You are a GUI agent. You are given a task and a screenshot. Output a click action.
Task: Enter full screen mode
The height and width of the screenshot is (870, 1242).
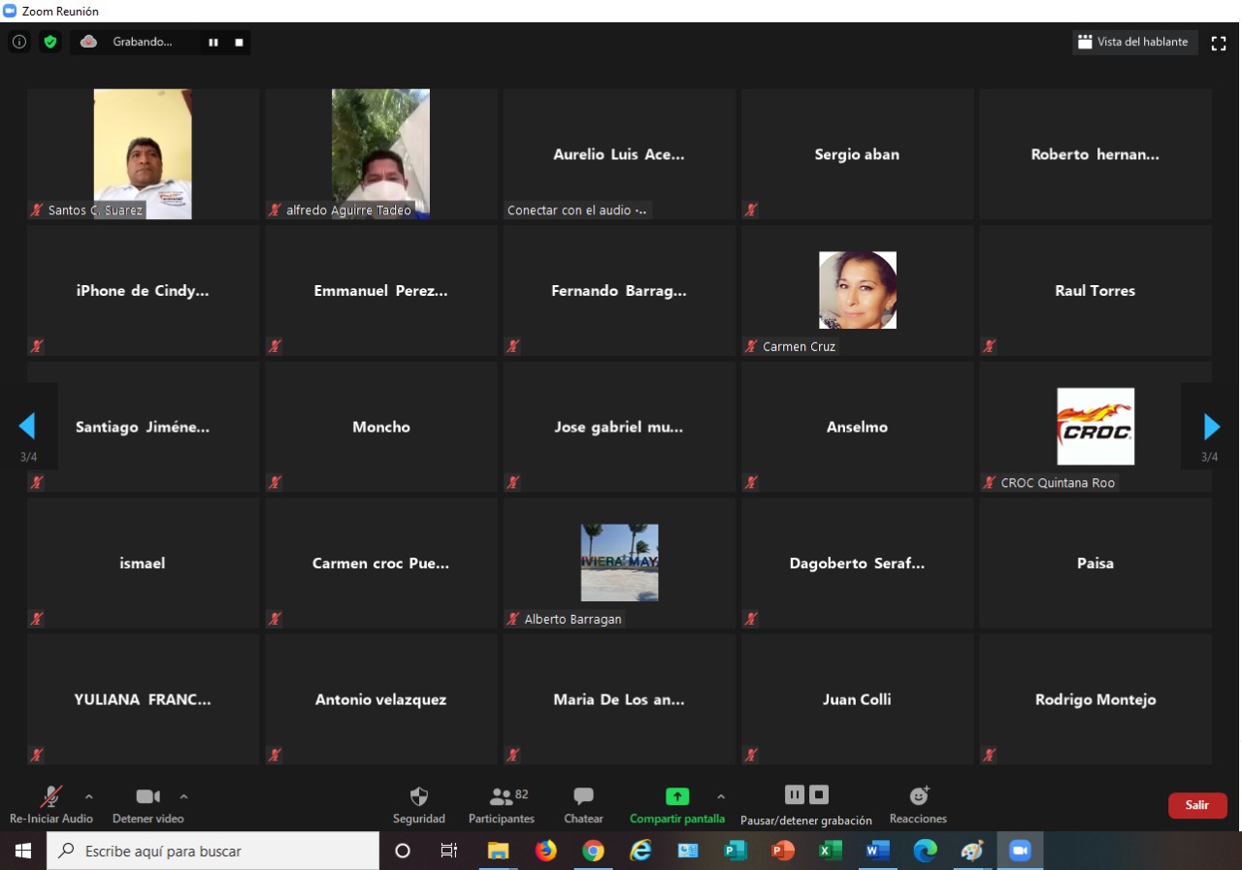(x=1219, y=43)
